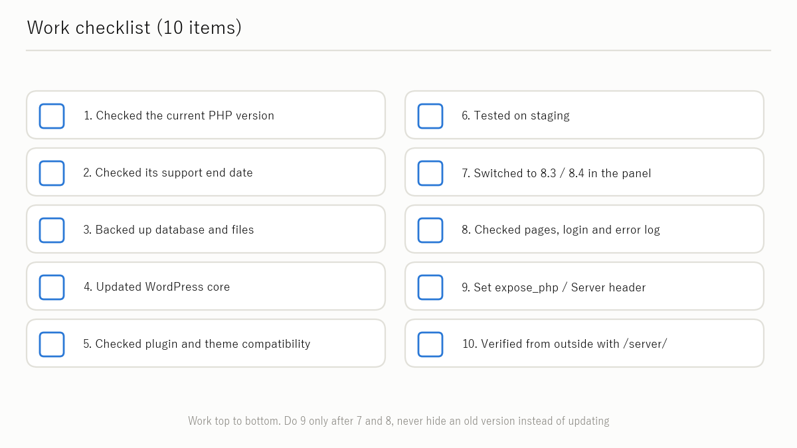797x448 pixels.
Task: Check the box for 'Checked its support end date'
Action: (52, 173)
